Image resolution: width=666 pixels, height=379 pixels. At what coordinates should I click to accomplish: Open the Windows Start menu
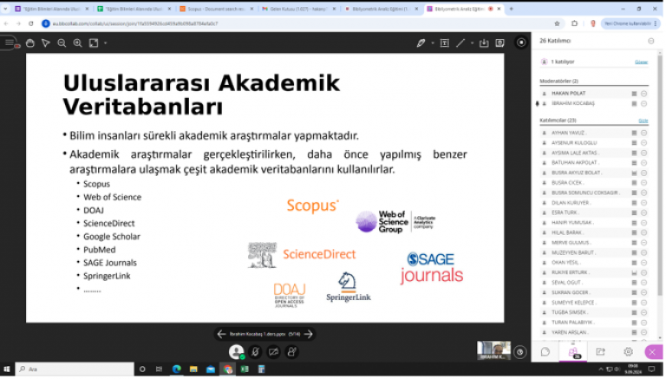(x=6, y=369)
